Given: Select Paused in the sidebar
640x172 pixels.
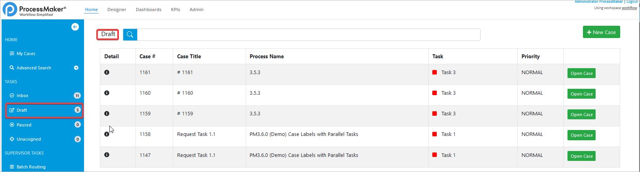Looking at the screenshot, I should tap(24, 125).
